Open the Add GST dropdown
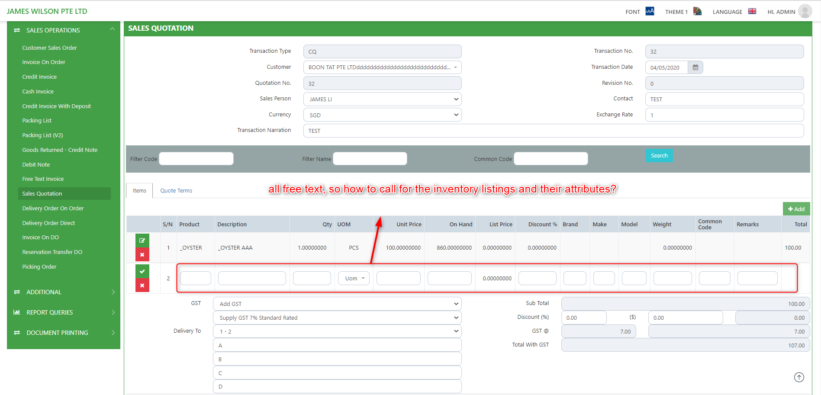Screen dimensions: 821x395 click(x=337, y=304)
